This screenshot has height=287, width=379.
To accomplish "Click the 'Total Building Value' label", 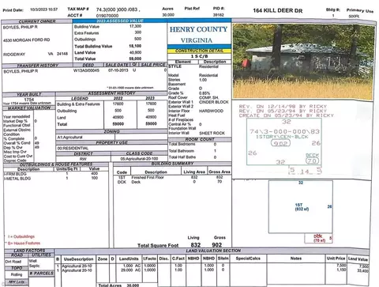I will 93,47.
